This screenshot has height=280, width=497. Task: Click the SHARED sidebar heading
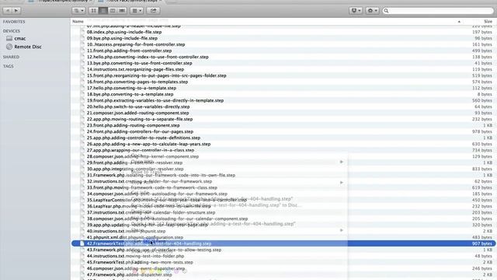[11, 57]
